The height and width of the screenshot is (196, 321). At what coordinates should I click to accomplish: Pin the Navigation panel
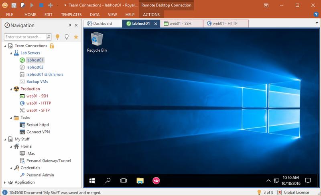click(x=69, y=26)
